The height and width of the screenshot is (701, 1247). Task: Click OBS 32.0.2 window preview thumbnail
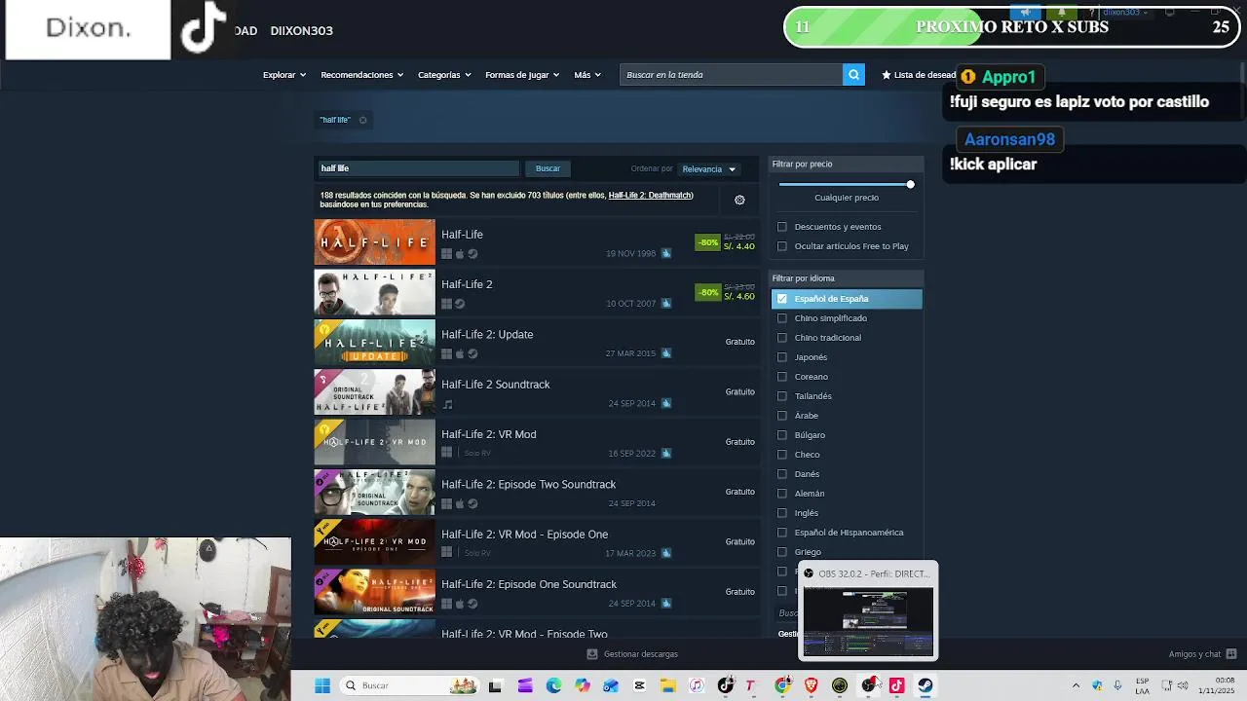(x=868, y=621)
